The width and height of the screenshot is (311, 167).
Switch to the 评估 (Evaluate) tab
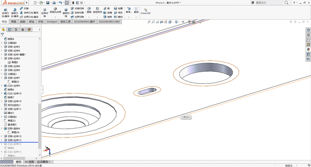point(41,22)
